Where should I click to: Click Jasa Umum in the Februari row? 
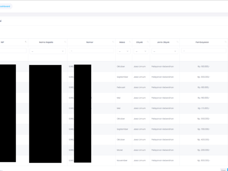point(140,87)
